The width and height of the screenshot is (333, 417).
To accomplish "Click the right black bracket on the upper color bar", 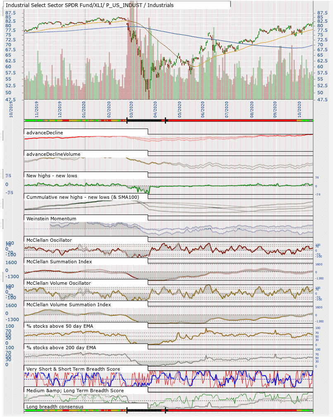I will pos(165,120).
